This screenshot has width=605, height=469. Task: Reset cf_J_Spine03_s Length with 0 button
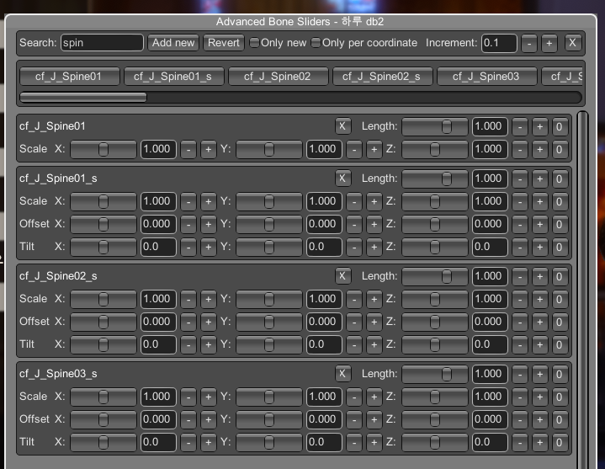559,374
